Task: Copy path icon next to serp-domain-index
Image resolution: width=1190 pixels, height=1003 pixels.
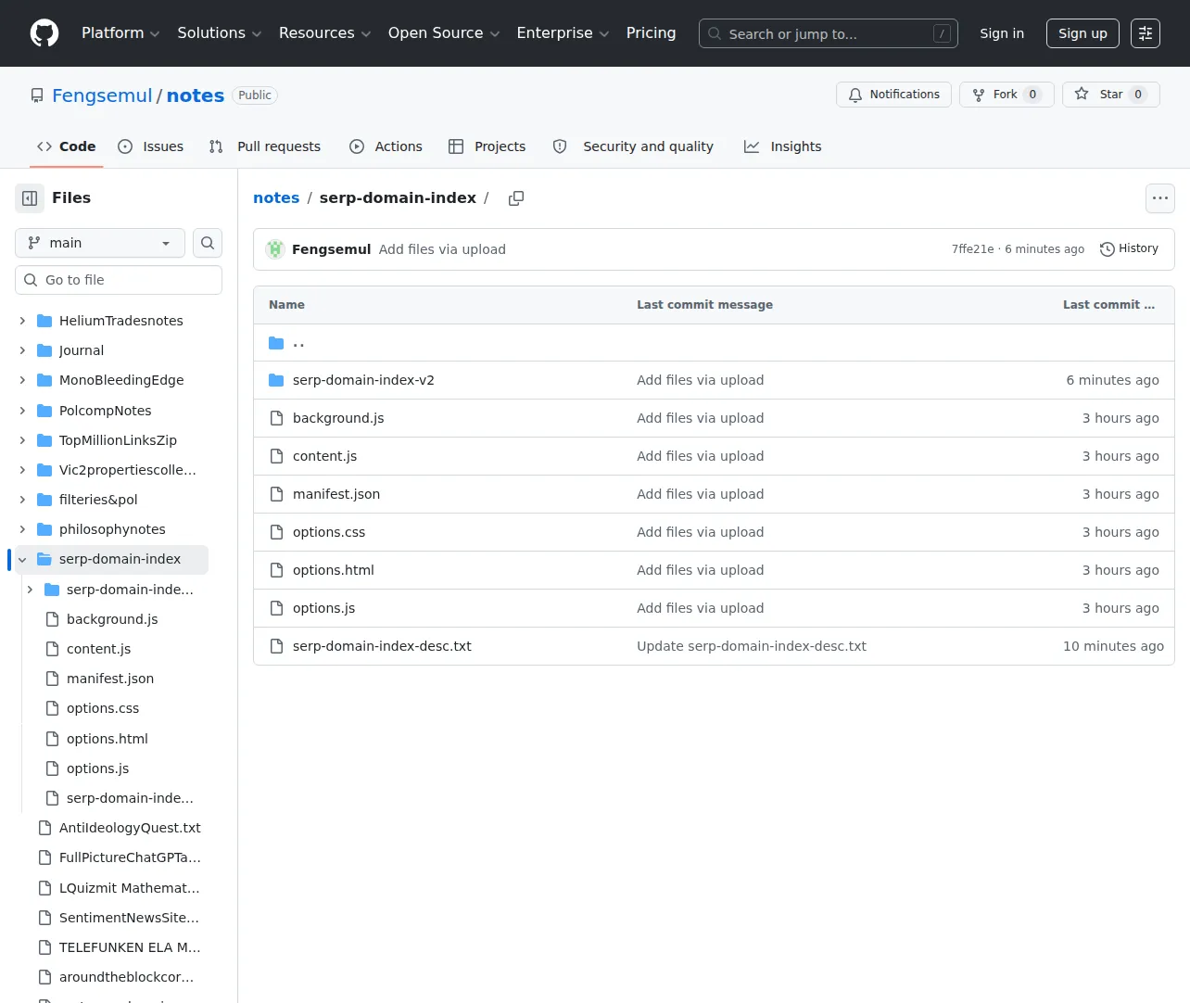Action: (516, 198)
